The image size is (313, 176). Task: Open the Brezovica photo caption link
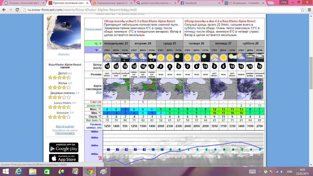[64, 54]
